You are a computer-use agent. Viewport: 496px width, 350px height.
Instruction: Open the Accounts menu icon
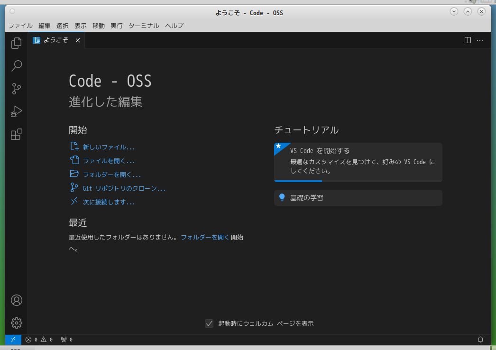[x=17, y=300]
